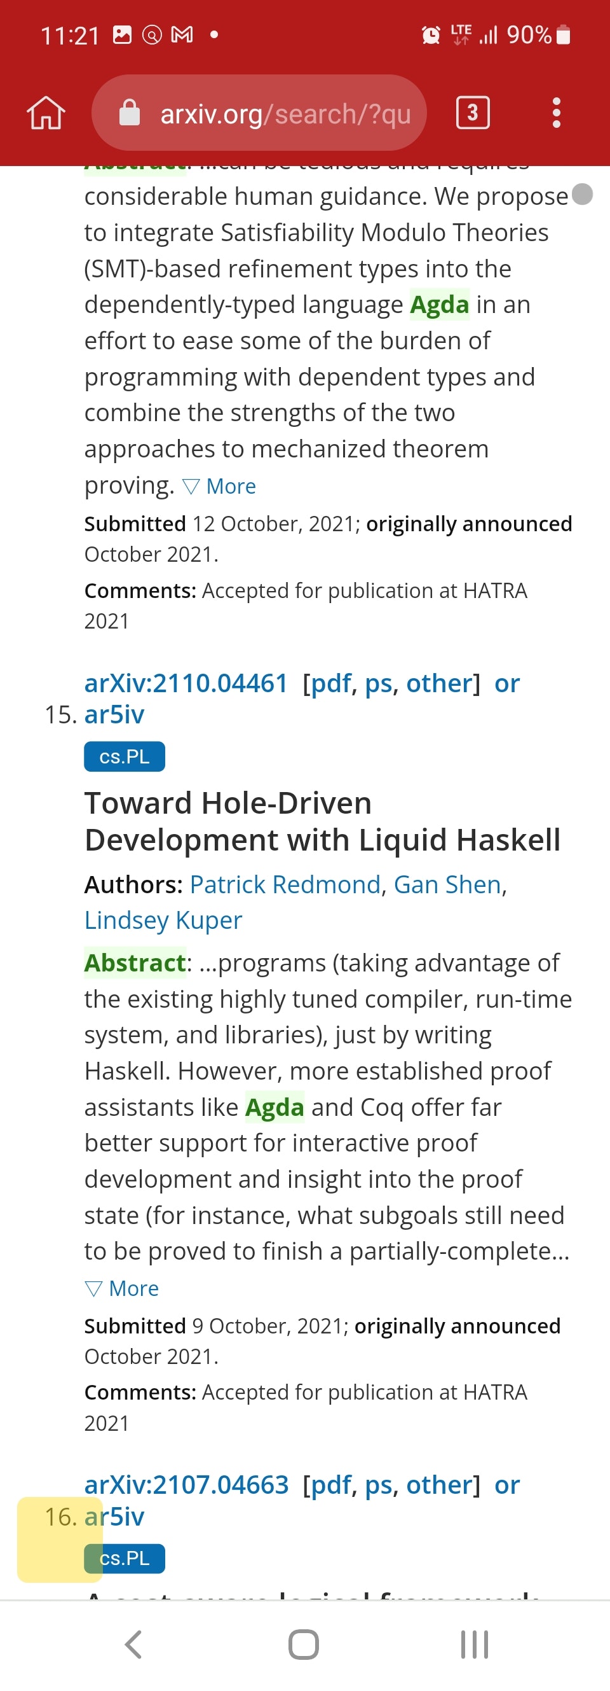Tap the Android home navigation button

pos(304,1645)
